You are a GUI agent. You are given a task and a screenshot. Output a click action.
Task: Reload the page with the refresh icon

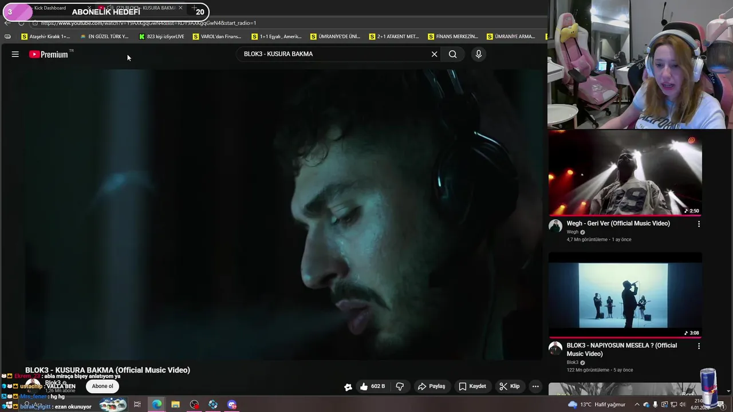point(21,23)
